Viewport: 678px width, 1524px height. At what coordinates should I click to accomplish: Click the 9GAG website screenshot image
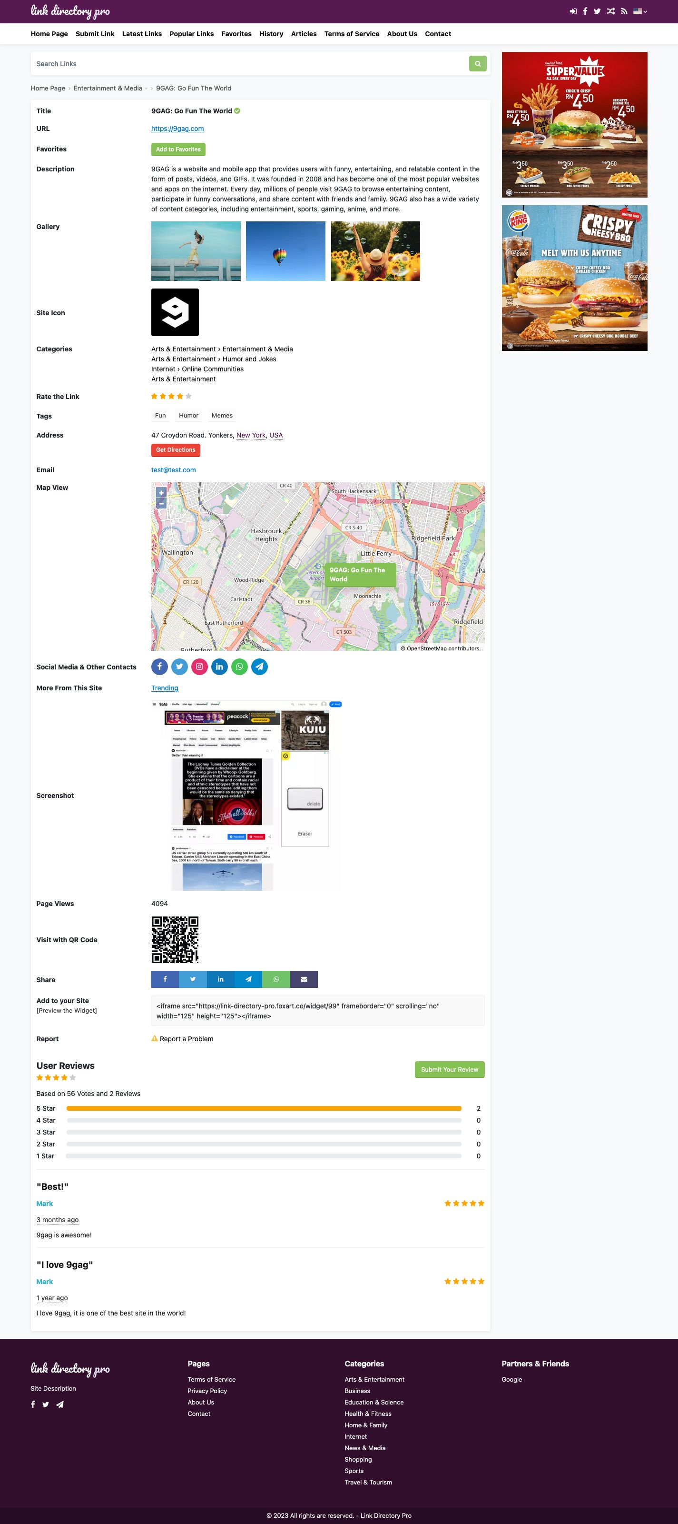tap(246, 796)
